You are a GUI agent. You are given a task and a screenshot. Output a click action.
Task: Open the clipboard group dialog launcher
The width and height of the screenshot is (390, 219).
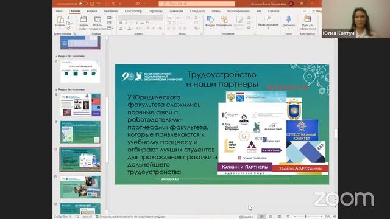click(x=74, y=34)
